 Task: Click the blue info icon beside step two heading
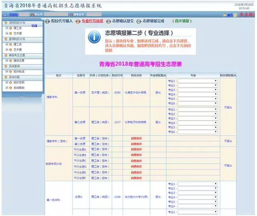click(95, 36)
